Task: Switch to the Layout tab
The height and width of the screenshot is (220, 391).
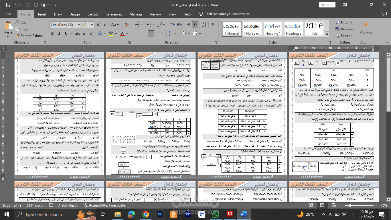Action: coord(93,14)
